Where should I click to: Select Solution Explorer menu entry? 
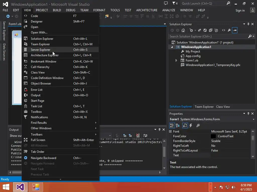(60, 39)
